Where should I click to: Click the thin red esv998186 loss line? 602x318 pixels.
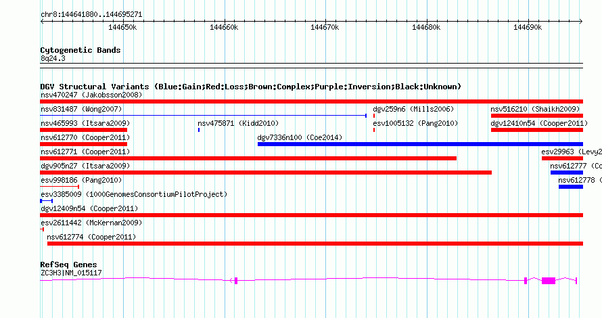pyautogui.click(x=60, y=187)
